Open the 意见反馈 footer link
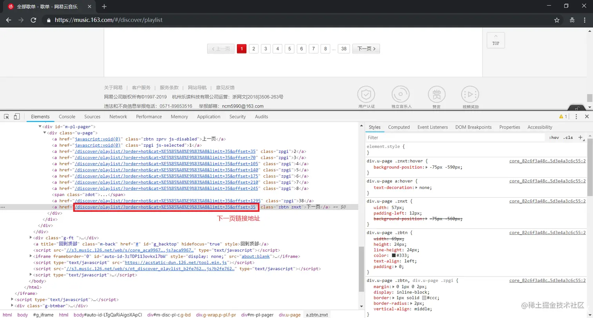 point(225,87)
